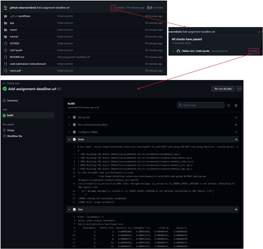Screen dimensions: 263x249
Task: Click the success icon of Set up job step
Action: (x=74, y=117)
